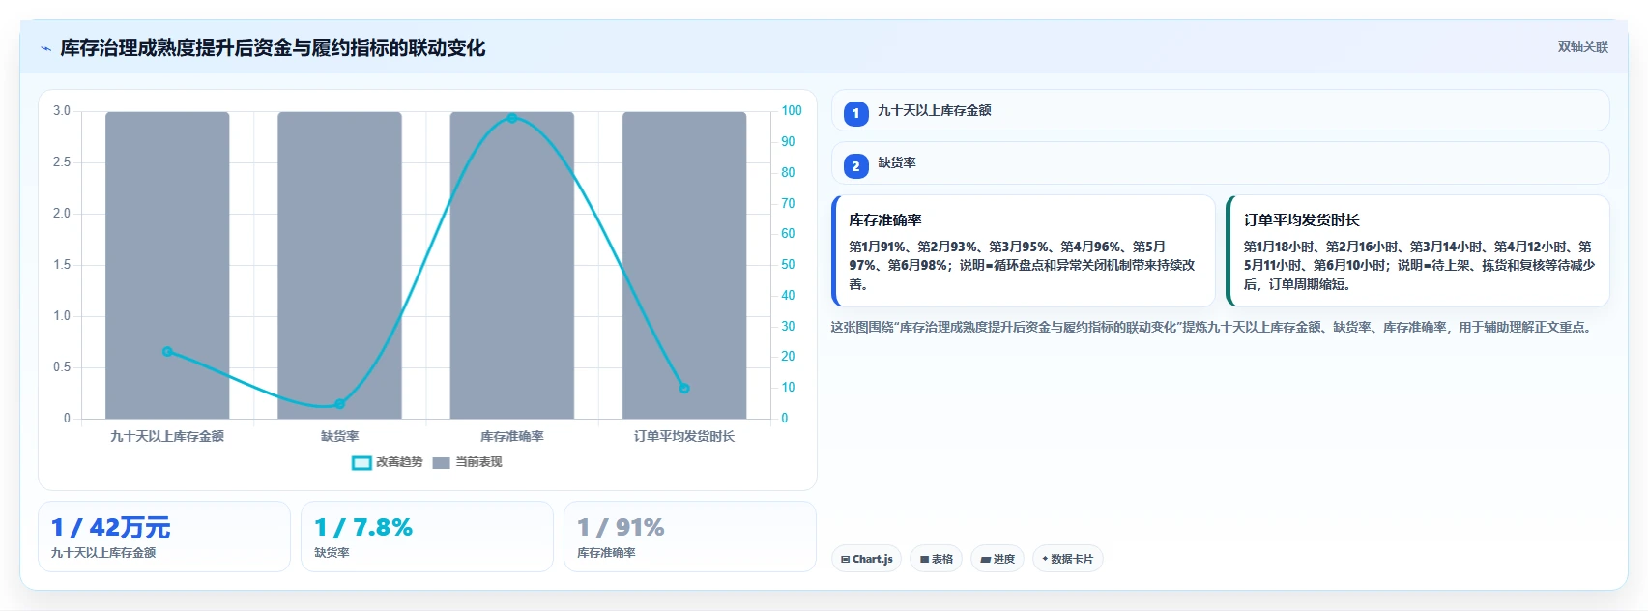Click the header icon beside the title
This screenshot has height=611, width=1648.
pos(45,48)
